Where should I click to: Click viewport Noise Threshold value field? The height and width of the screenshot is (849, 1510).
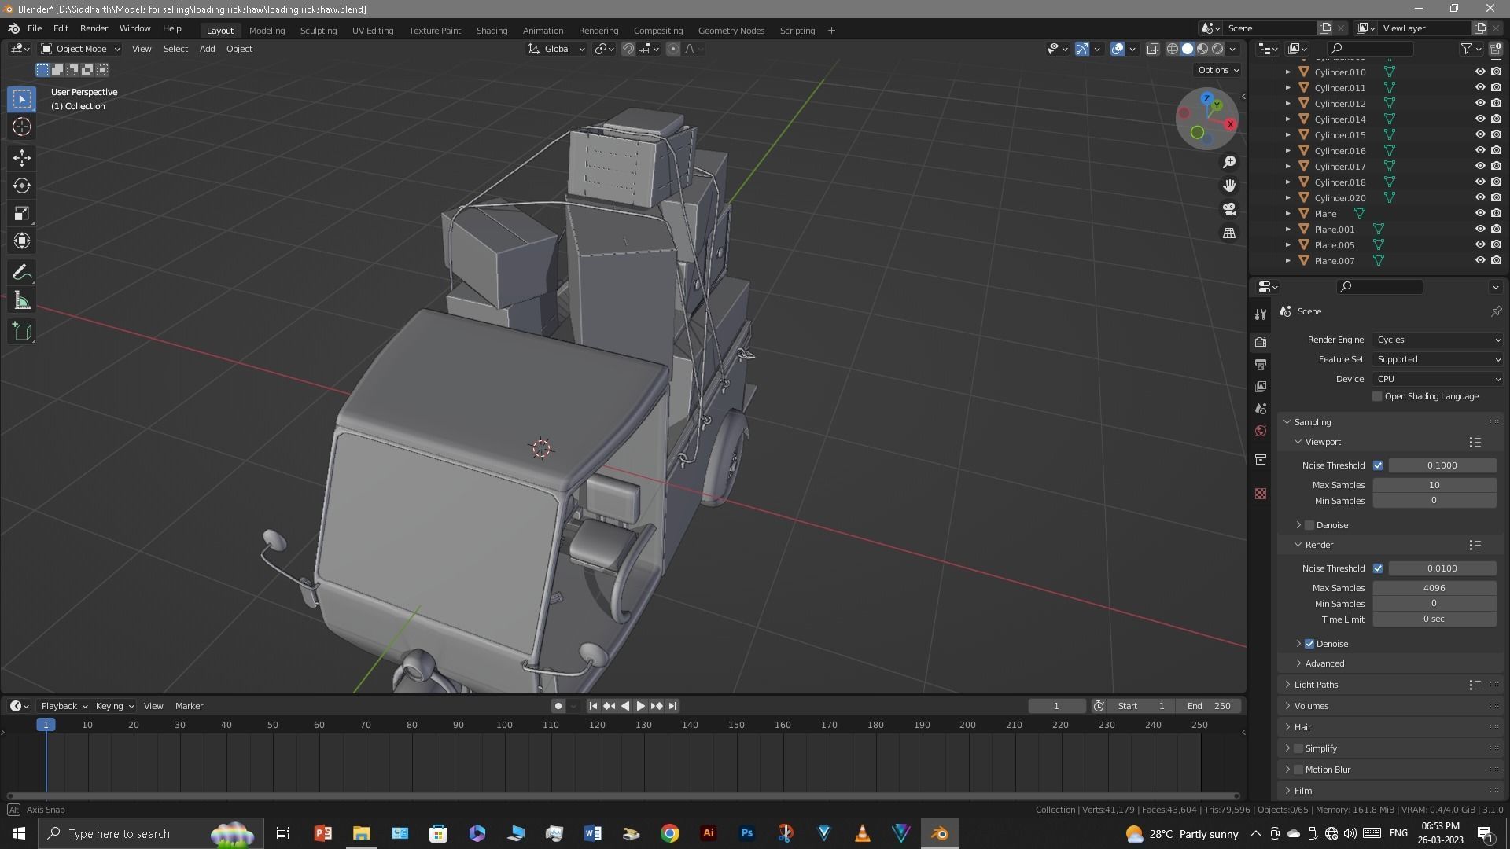1442,465
